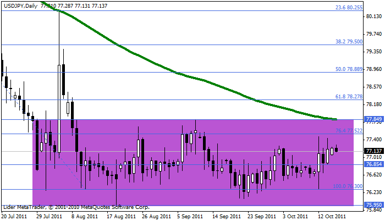Click the 17 Aug 2011 date label
Image resolution: width=385 pixels, height=221 pixels.
(121, 217)
